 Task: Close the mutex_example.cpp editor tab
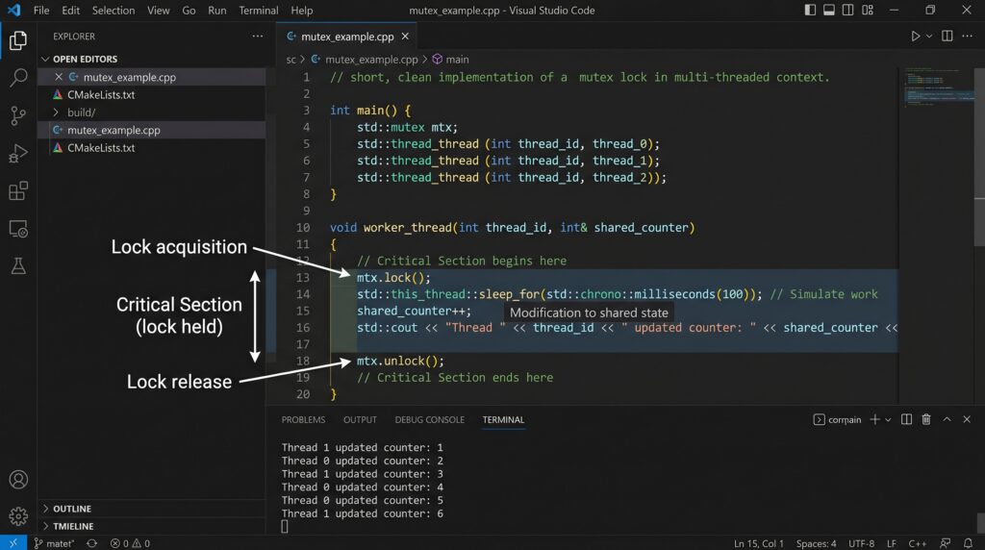pos(405,37)
